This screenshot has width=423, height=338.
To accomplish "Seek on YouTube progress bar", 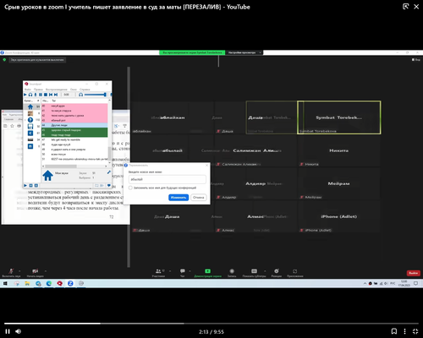I will (211, 324).
